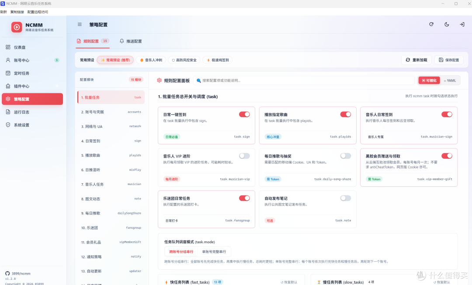This screenshot has height=285, width=472.
Task: Select the 12. 通知策略 module
Action: tap(111, 257)
